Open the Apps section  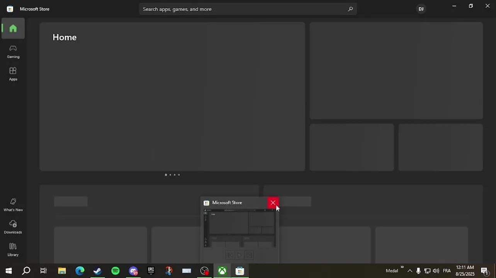13,74
